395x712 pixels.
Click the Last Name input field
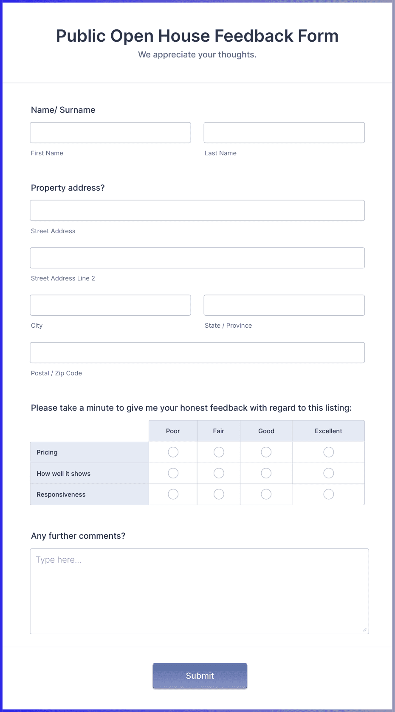[284, 132]
